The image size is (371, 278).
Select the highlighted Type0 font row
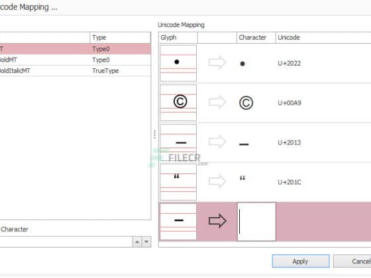click(76, 49)
